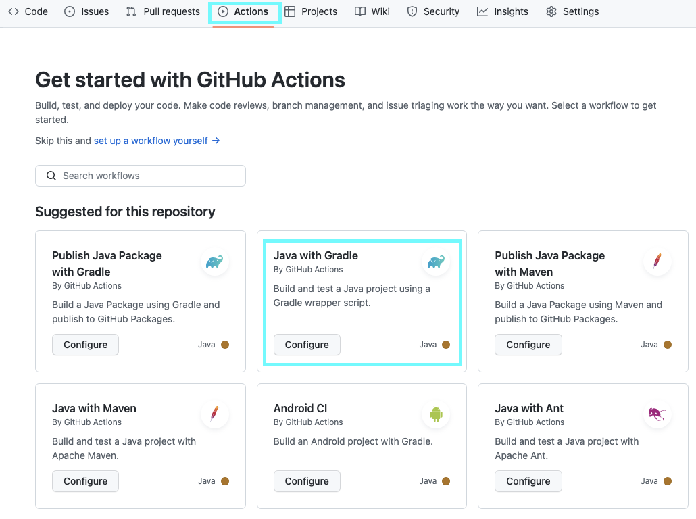The width and height of the screenshot is (696, 519).
Task: Configure the Java with Maven workflow
Action: (x=85, y=481)
